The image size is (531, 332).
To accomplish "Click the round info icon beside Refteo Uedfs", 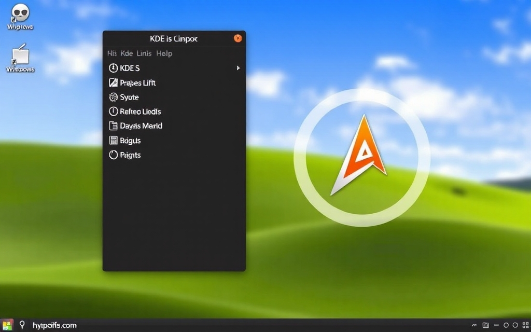I will (113, 112).
